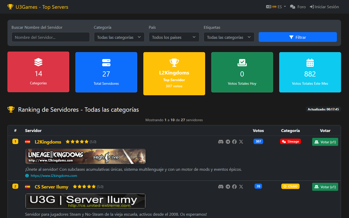
Task: Click the server icon in Total Servidores card
Action: (106, 62)
